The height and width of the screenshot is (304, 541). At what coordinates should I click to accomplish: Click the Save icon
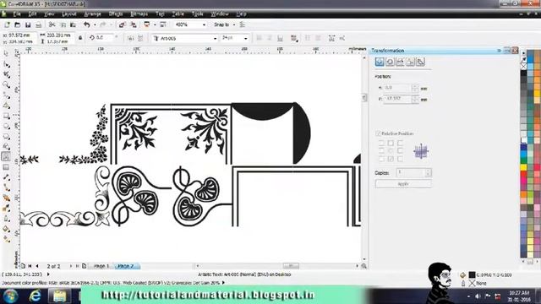[28, 24]
